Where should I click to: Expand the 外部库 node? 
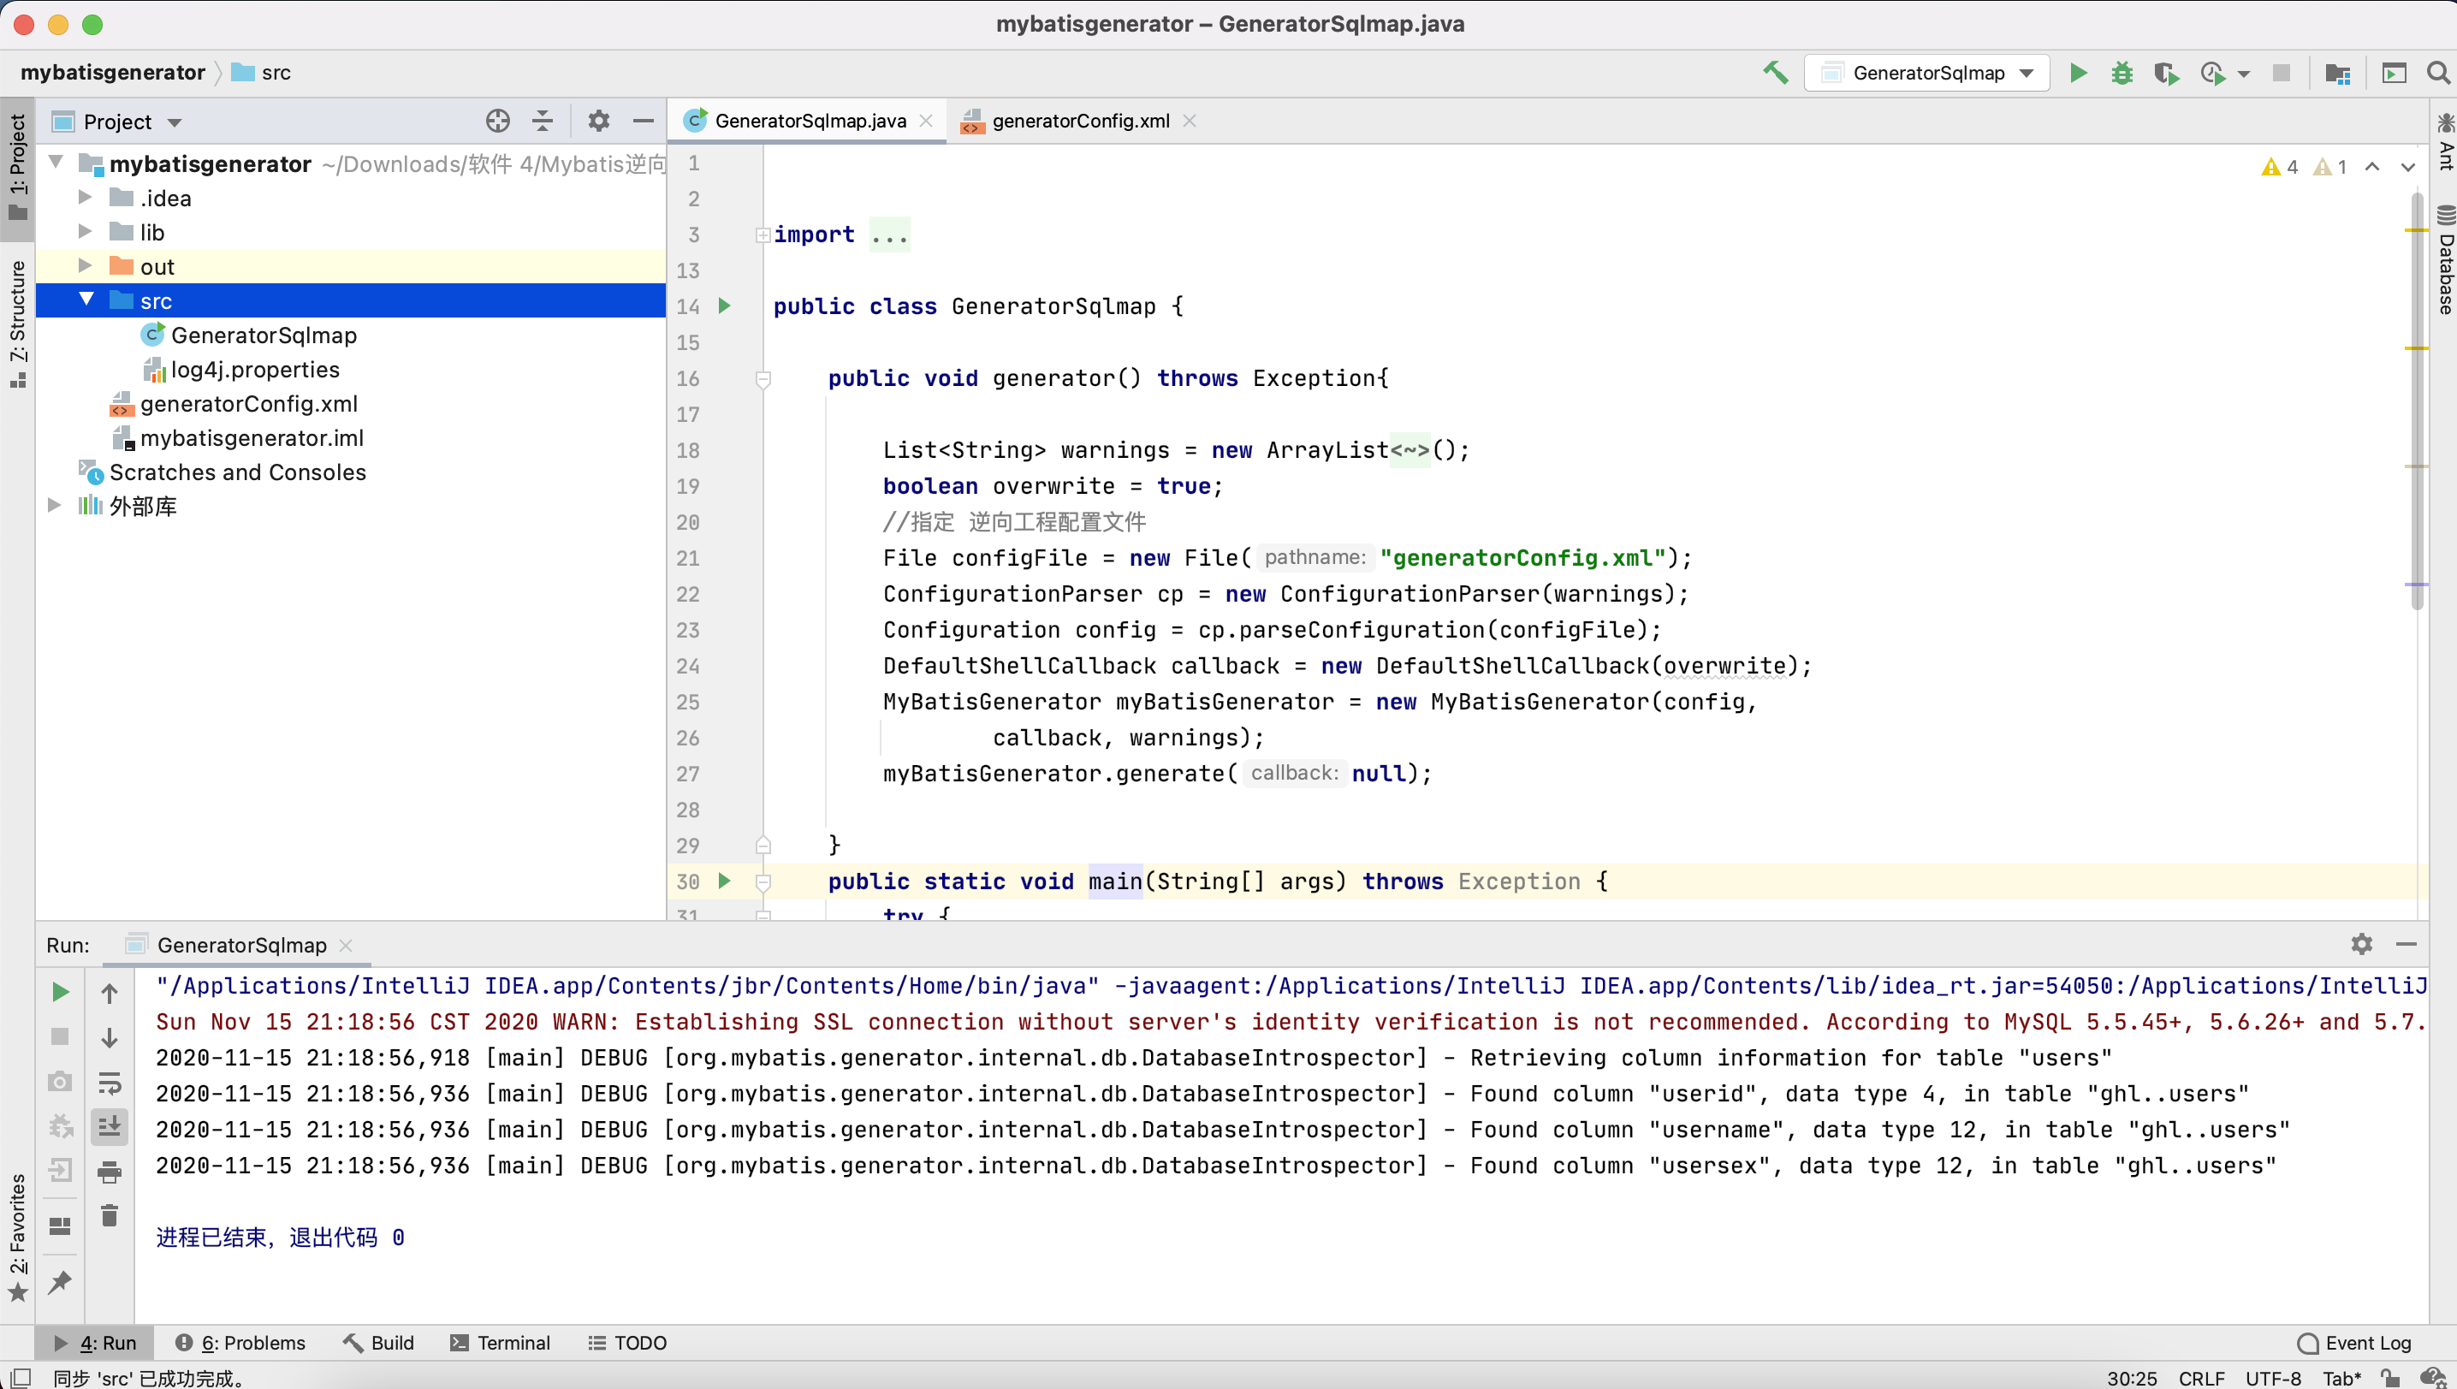point(55,506)
